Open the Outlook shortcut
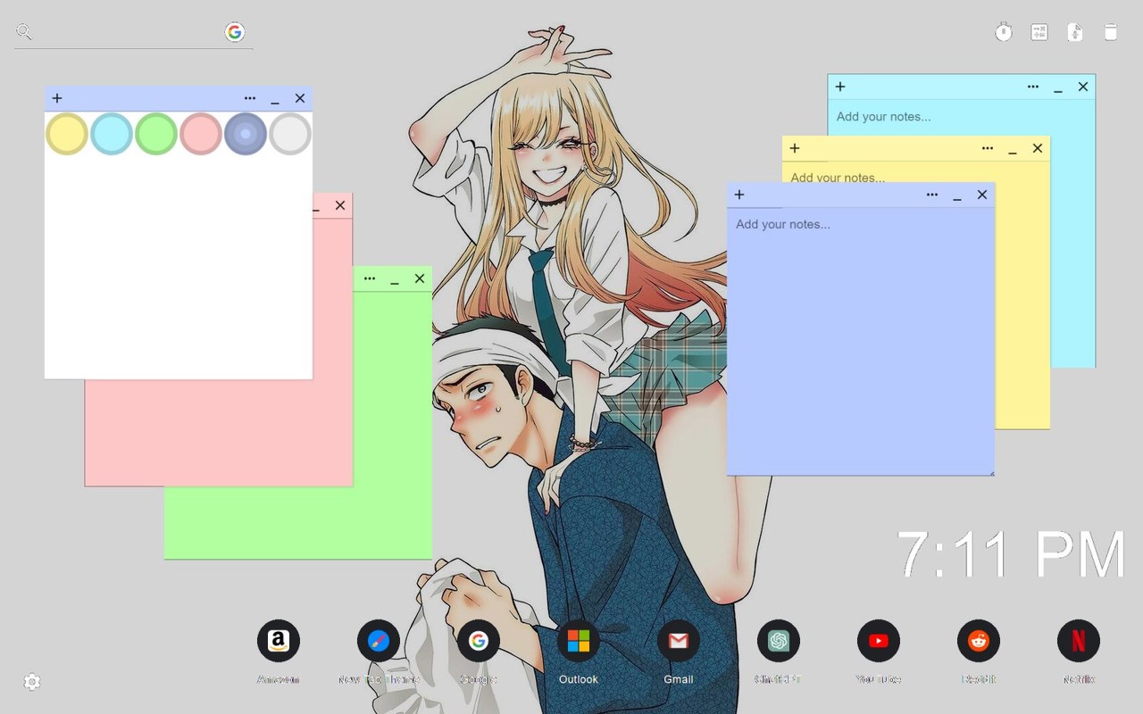This screenshot has width=1143, height=714. (579, 641)
